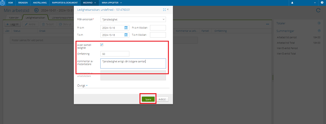Click the Fr.o.m klockan time field
The width and height of the screenshot is (326, 124).
pos(158,28)
